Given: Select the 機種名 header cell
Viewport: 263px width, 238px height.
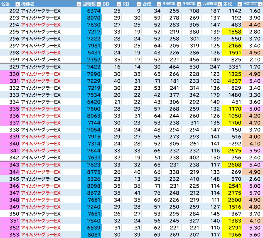Looking at the screenshot, I should tap(51, 4).
